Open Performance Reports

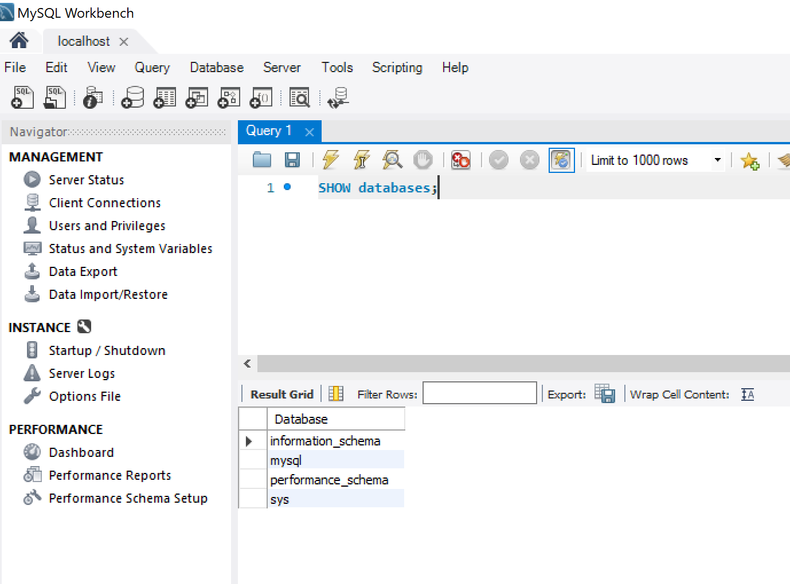110,475
